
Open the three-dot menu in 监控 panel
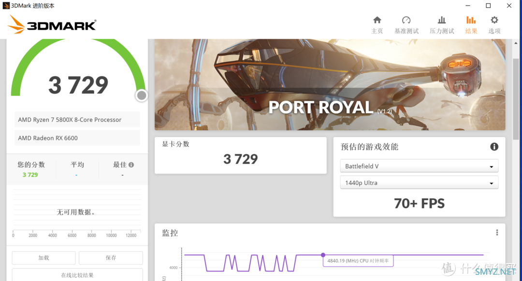(x=497, y=232)
